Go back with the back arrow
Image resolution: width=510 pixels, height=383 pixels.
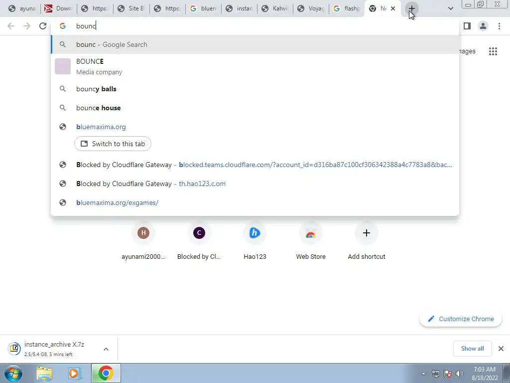pos(11,26)
